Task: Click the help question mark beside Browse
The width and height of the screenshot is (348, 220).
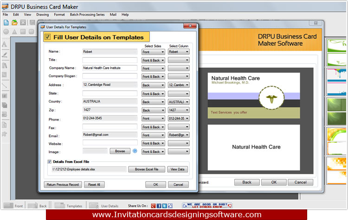Action: 135,151
